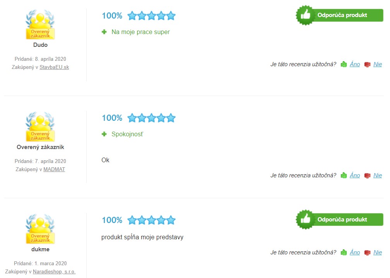
Task: Click Odporúča produkt badge on Dudo's review
Action: pyautogui.click(x=340, y=15)
